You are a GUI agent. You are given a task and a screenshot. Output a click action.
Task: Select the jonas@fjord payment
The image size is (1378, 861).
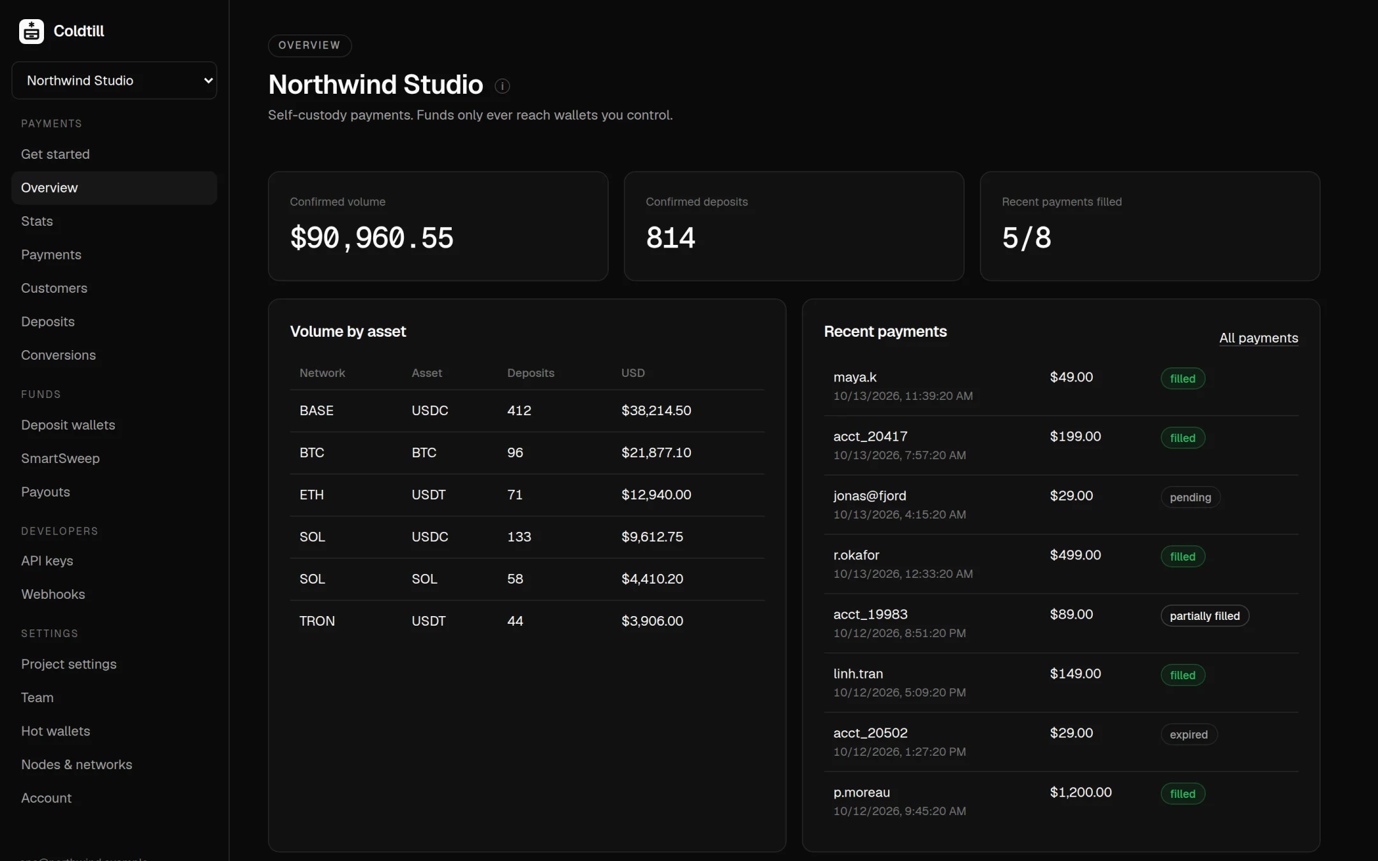coord(1061,504)
